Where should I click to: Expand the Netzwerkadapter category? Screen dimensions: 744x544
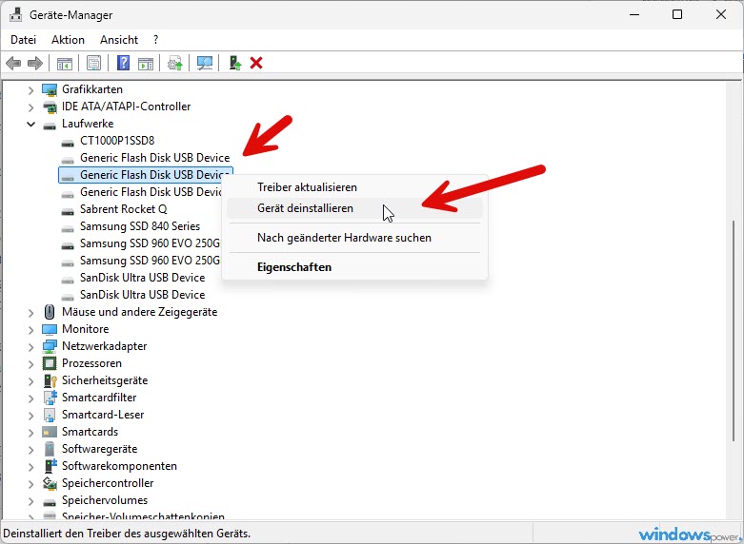coord(30,346)
